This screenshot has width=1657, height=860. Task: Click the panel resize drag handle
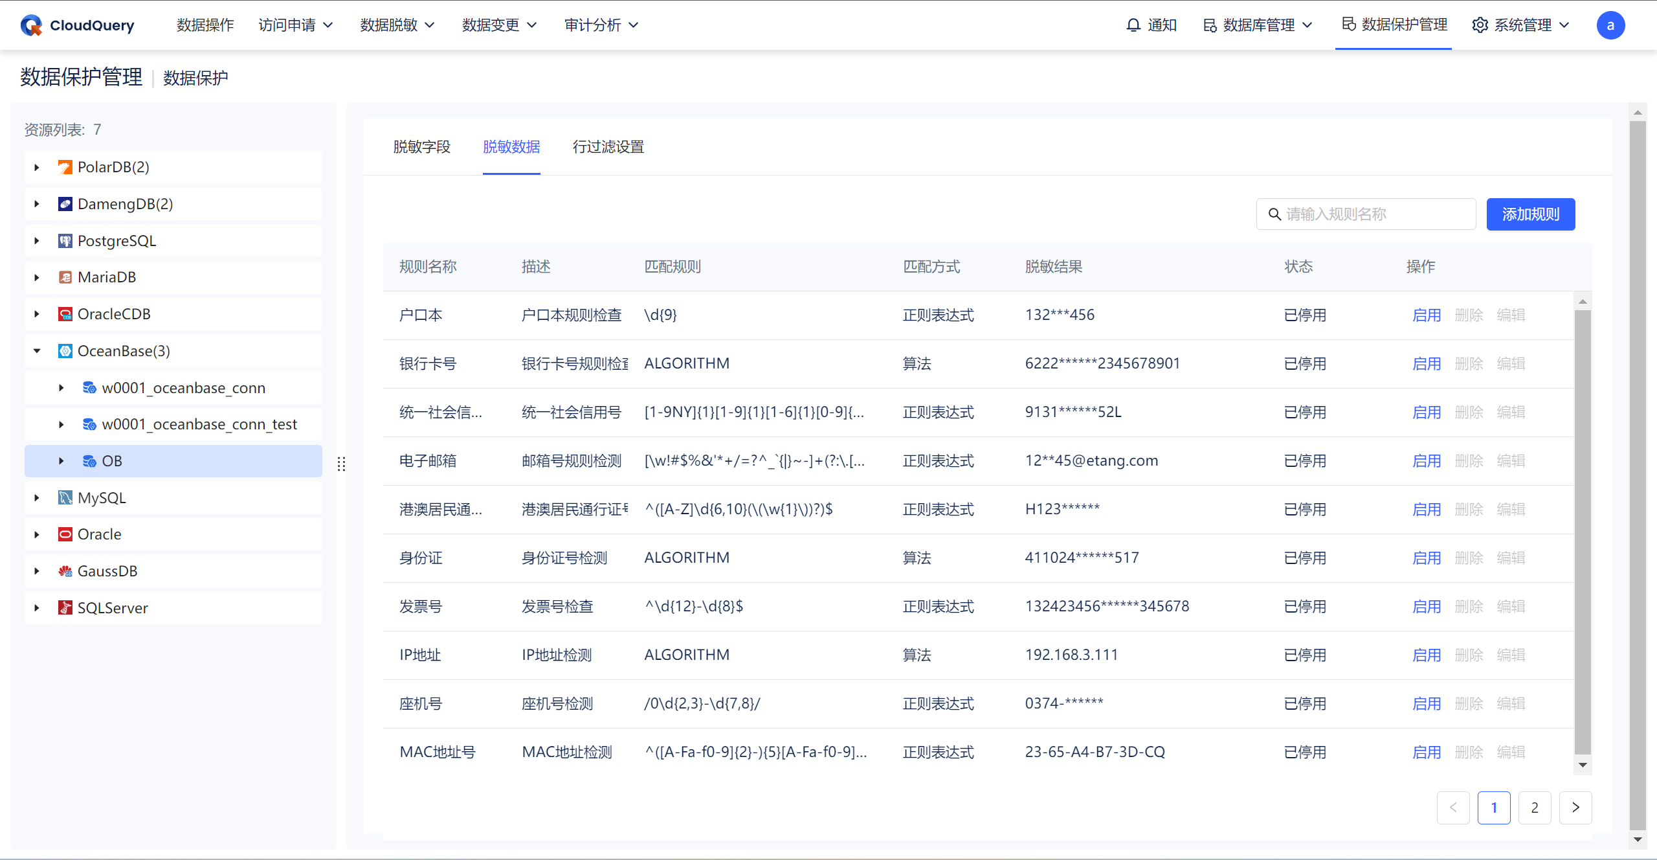pyautogui.click(x=341, y=464)
